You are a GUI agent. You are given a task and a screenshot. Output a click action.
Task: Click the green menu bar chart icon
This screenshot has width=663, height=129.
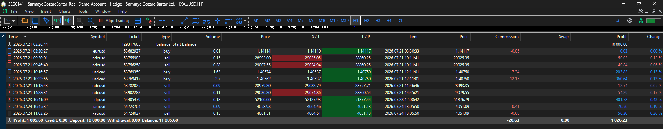[4, 11]
